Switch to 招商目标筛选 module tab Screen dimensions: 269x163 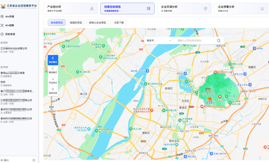pos(127,8)
